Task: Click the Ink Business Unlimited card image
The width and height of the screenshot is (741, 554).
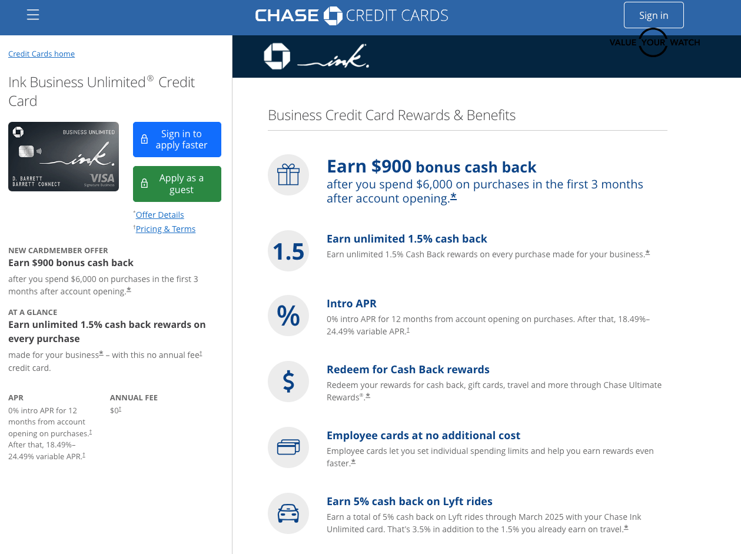Action: [63, 157]
